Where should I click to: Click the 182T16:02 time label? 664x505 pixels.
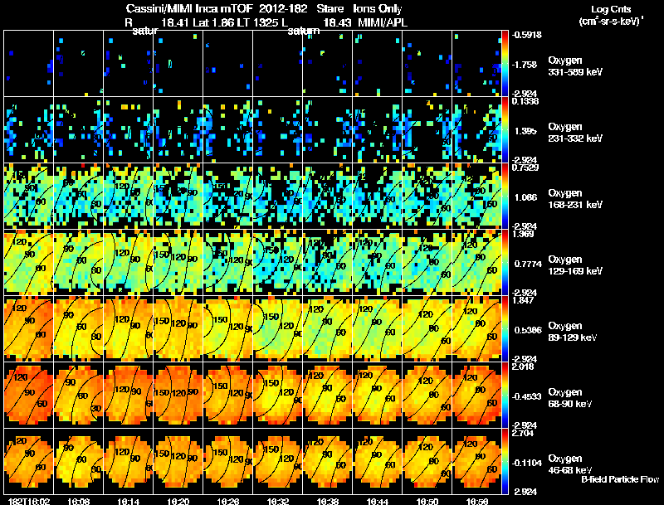click(29, 501)
